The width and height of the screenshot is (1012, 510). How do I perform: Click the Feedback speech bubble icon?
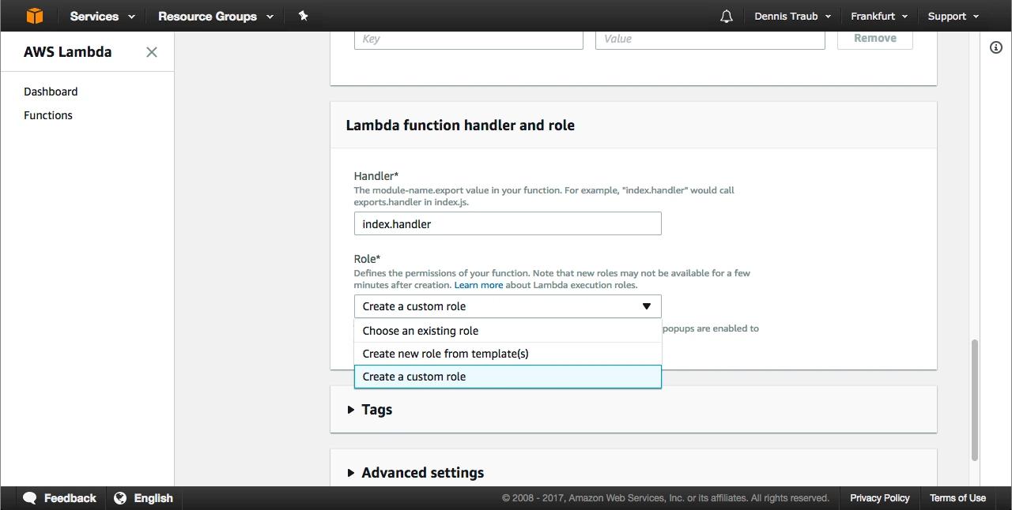30,498
